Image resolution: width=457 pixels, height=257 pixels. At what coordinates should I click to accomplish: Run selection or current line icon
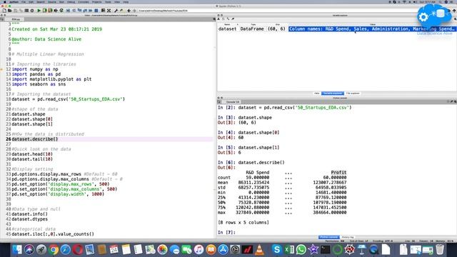click(x=56, y=11)
